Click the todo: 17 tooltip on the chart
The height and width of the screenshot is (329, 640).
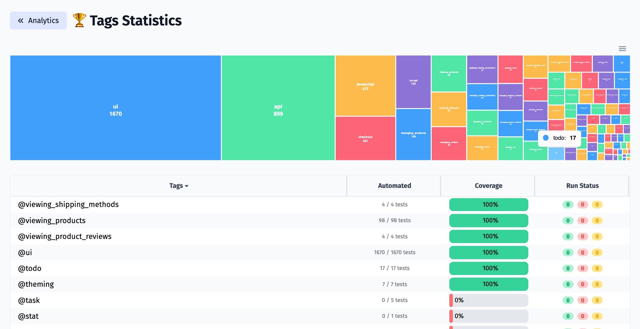[559, 138]
